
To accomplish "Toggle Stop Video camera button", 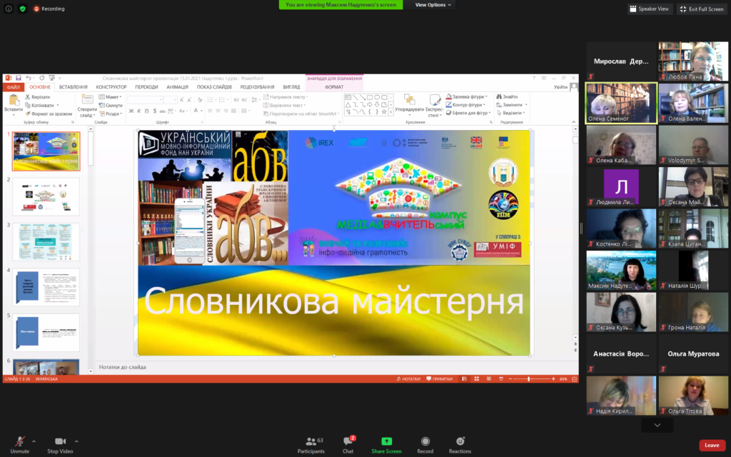I will click(61, 442).
